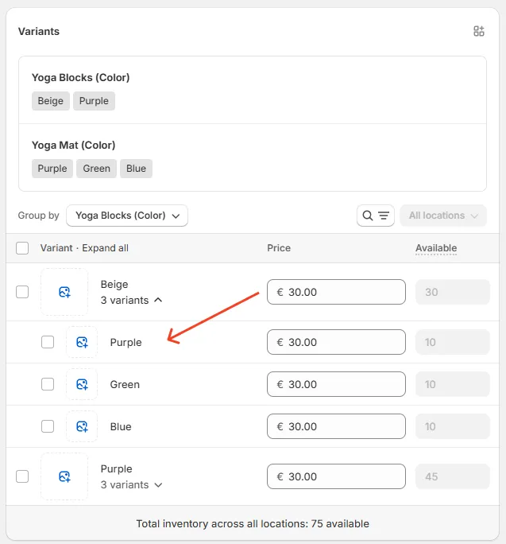Click the Available column header

(x=436, y=248)
